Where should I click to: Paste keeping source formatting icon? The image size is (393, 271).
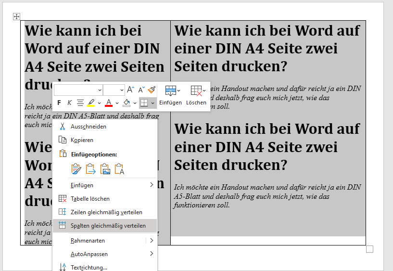pos(76,169)
